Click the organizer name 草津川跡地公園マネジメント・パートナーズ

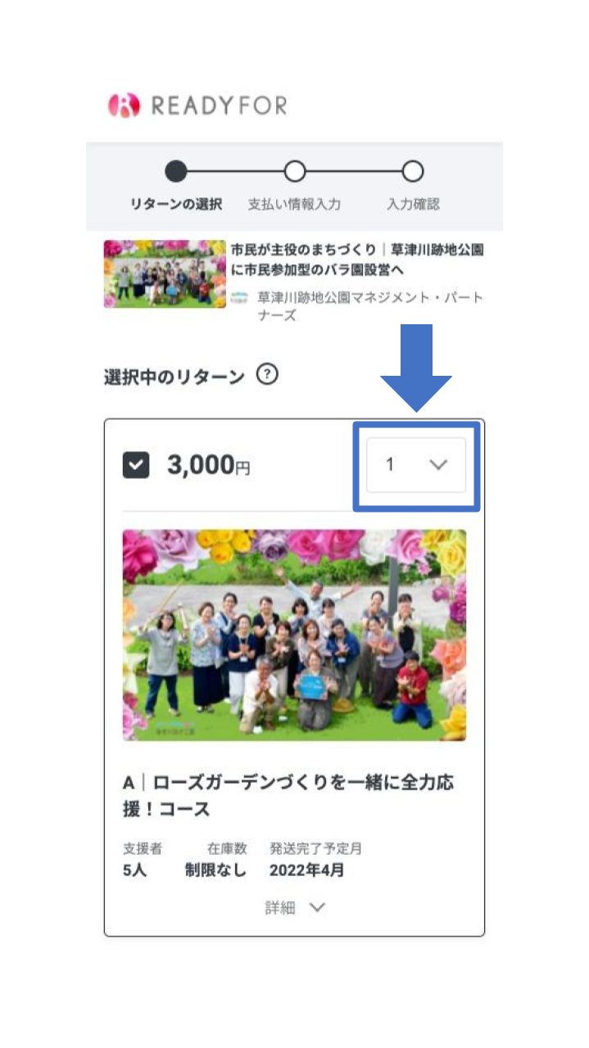click(370, 305)
